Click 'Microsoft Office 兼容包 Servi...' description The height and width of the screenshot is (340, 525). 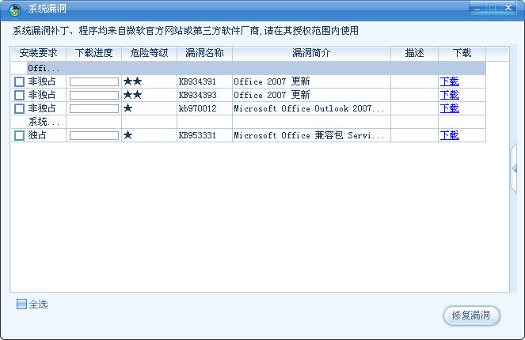click(x=309, y=135)
